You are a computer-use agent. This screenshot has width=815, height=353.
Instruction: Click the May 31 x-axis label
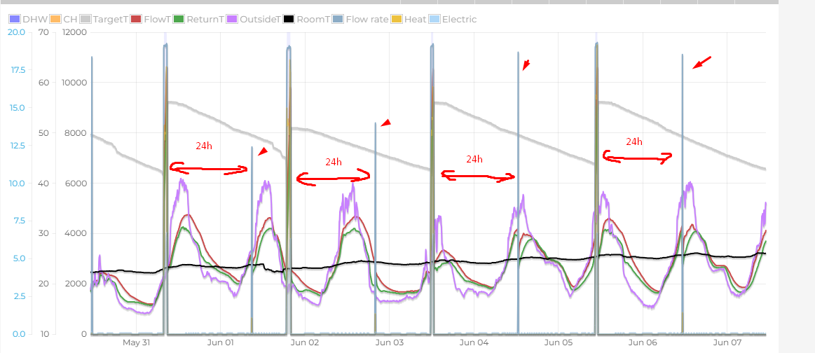click(137, 343)
